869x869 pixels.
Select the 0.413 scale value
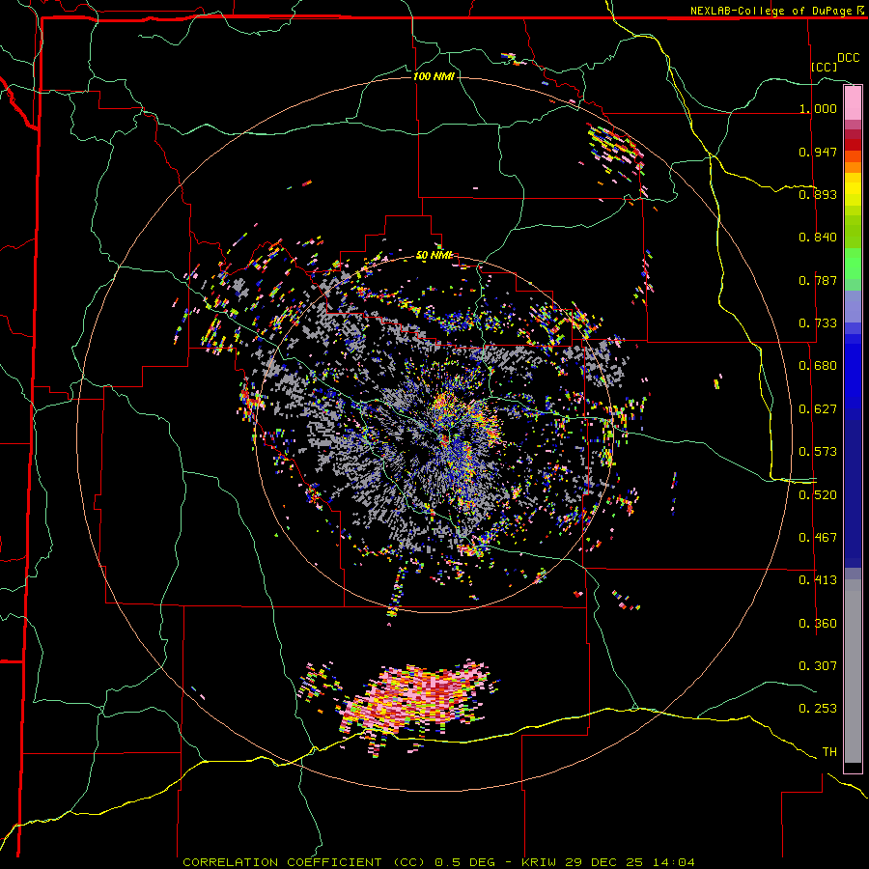click(x=818, y=580)
